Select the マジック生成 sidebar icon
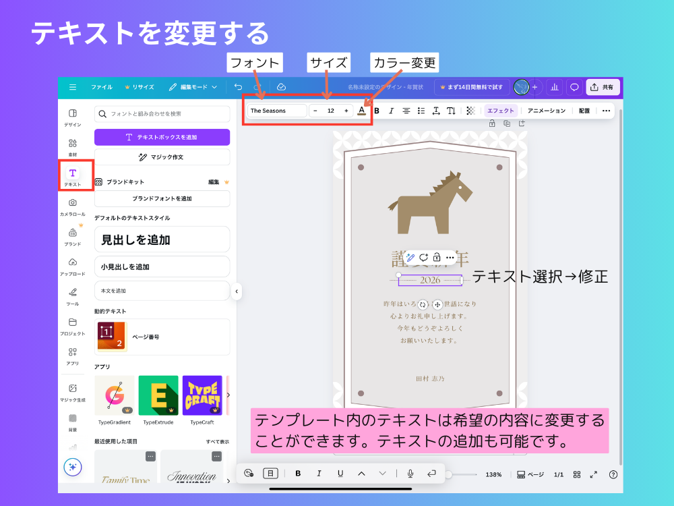 (x=73, y=388)
